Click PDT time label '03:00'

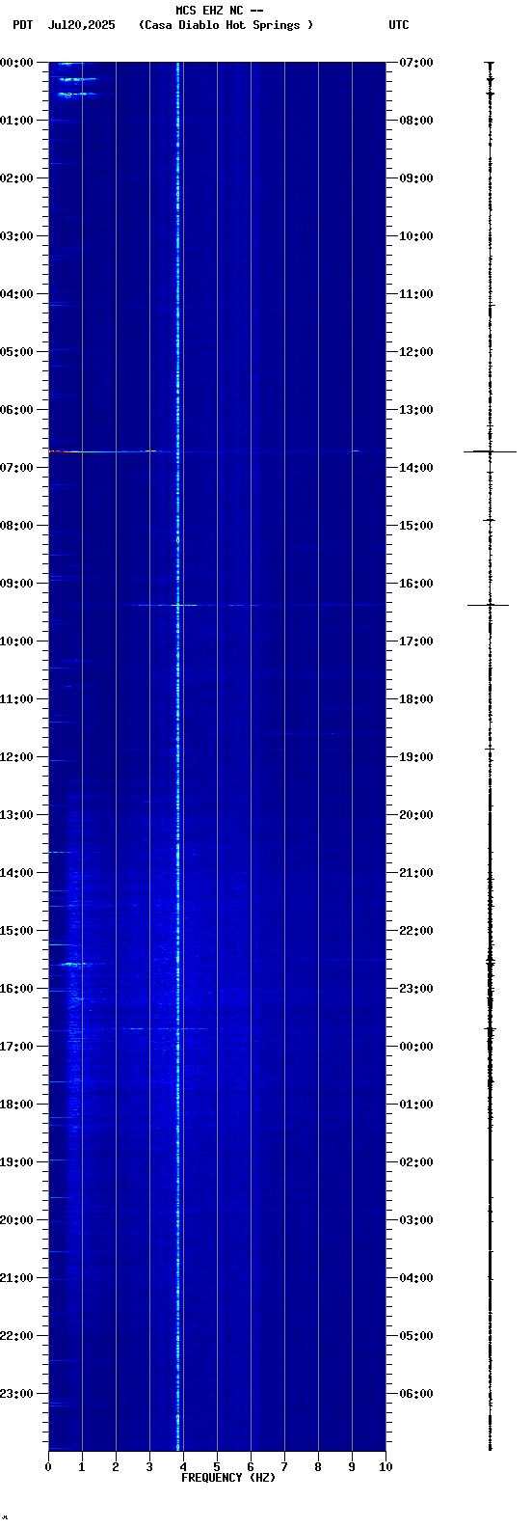tap(16, 236)
